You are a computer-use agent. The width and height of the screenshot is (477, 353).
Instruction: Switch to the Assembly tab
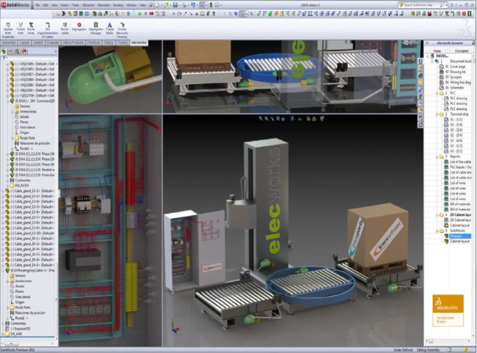pos(9,43)
